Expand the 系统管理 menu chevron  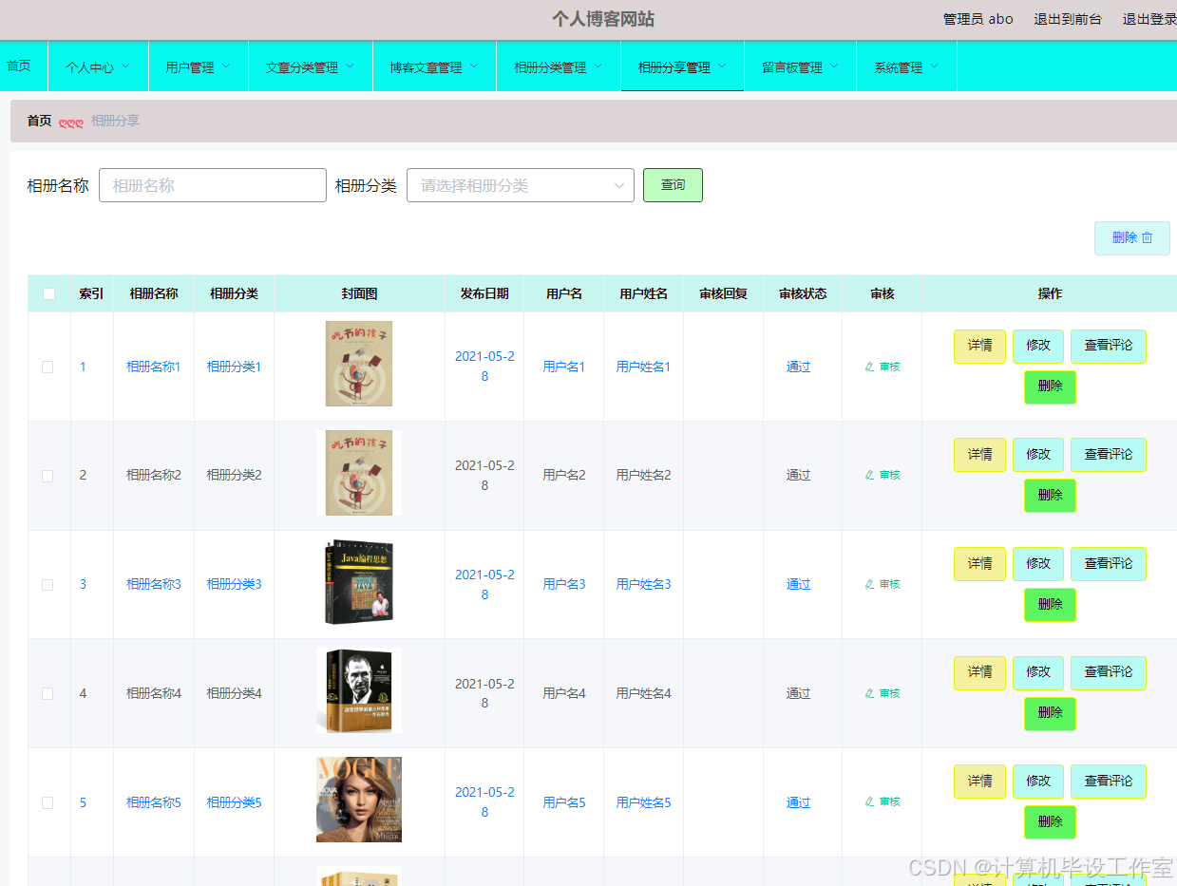tap(935, 66)
